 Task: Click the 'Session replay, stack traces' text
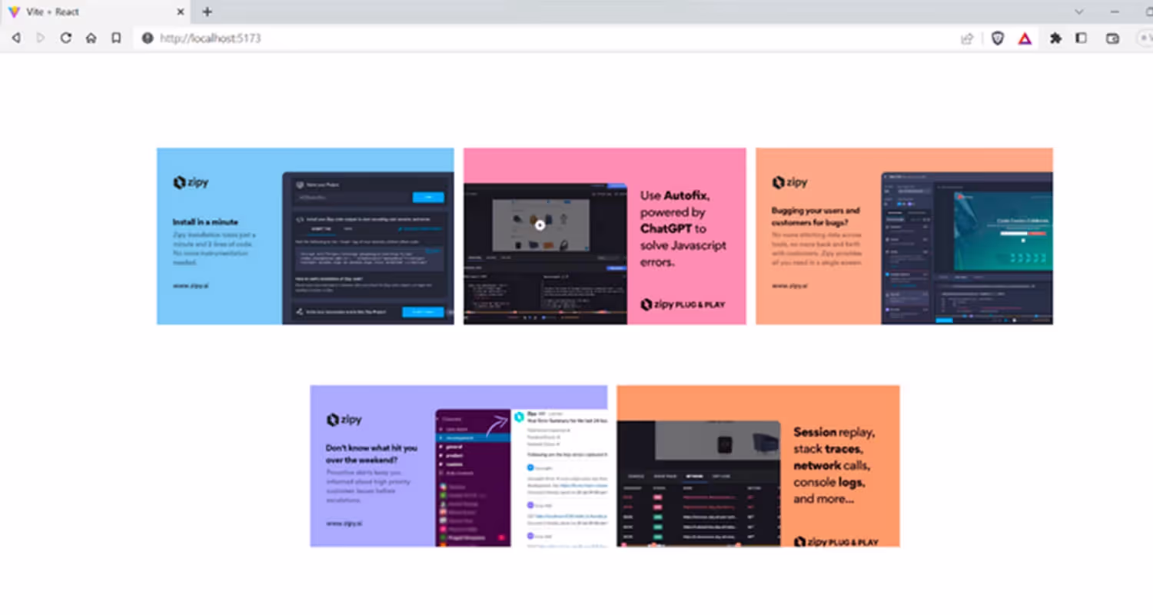[x=833, y=465]
